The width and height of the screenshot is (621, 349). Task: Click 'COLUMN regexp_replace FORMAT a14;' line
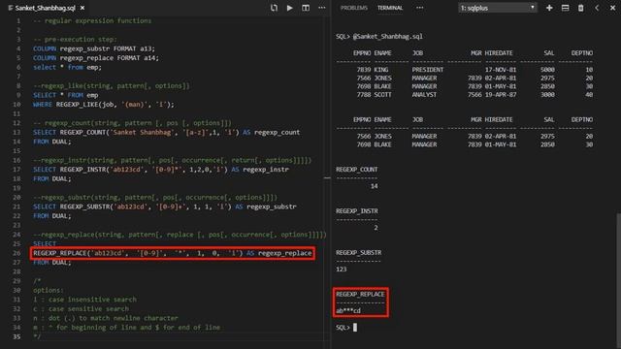tap(96, 58)
